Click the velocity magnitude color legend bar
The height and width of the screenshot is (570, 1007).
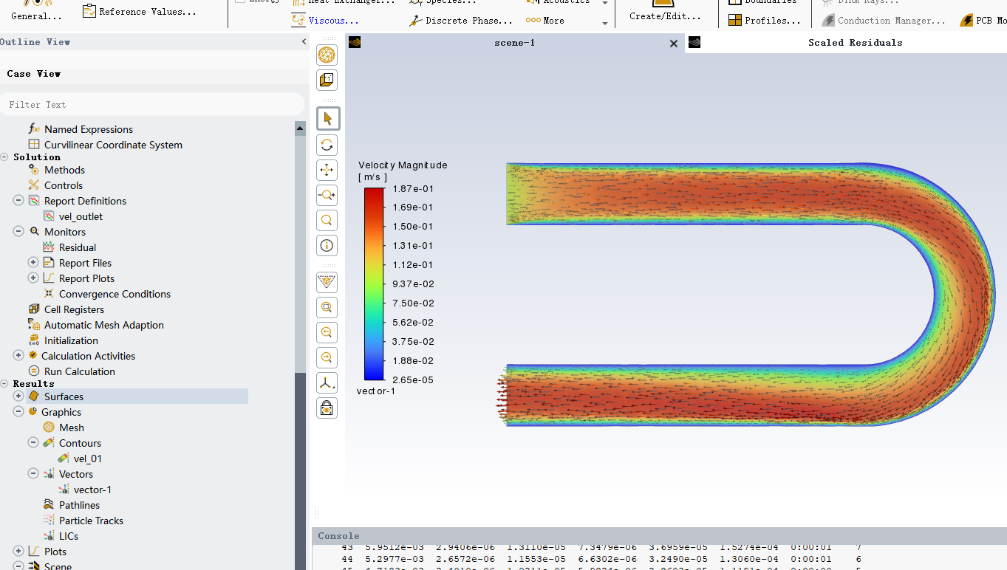374,284
